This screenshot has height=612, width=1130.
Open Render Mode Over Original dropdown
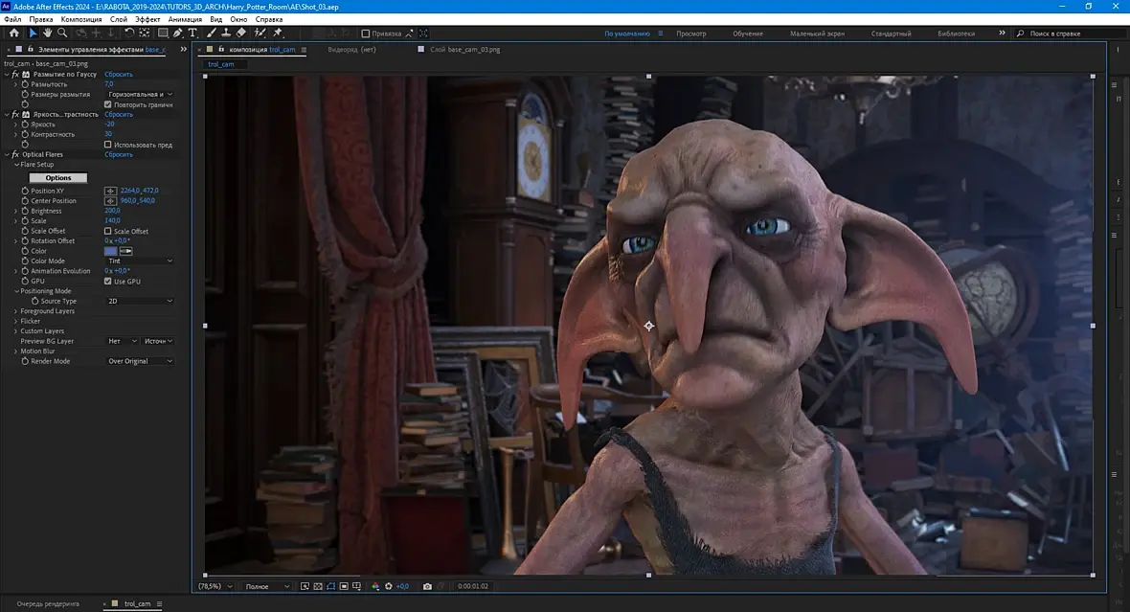click(x=140, y=361)
